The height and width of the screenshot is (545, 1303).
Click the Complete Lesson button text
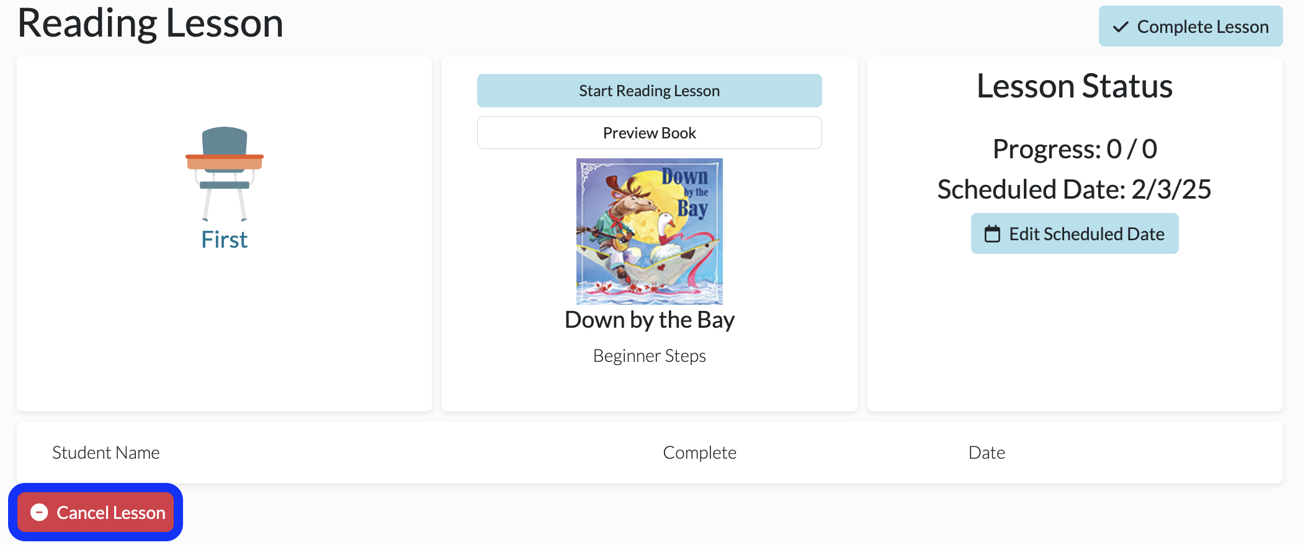point(1202,27)
